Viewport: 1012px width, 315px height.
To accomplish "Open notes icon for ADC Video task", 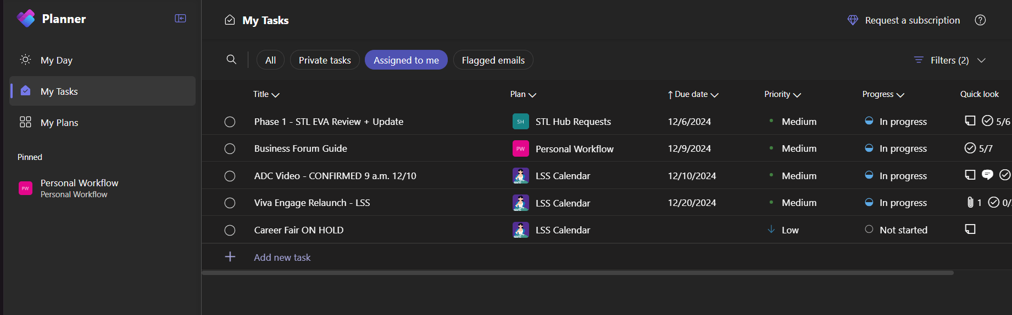I will [x=970, y=175].
